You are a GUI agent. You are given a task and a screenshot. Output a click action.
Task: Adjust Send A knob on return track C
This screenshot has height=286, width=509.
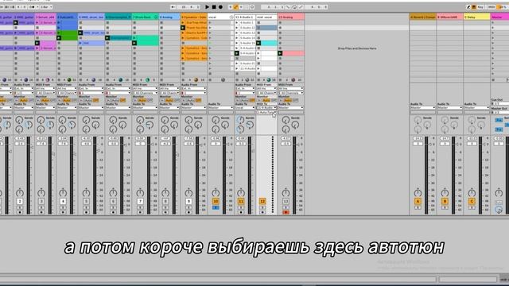coord(472,120)
